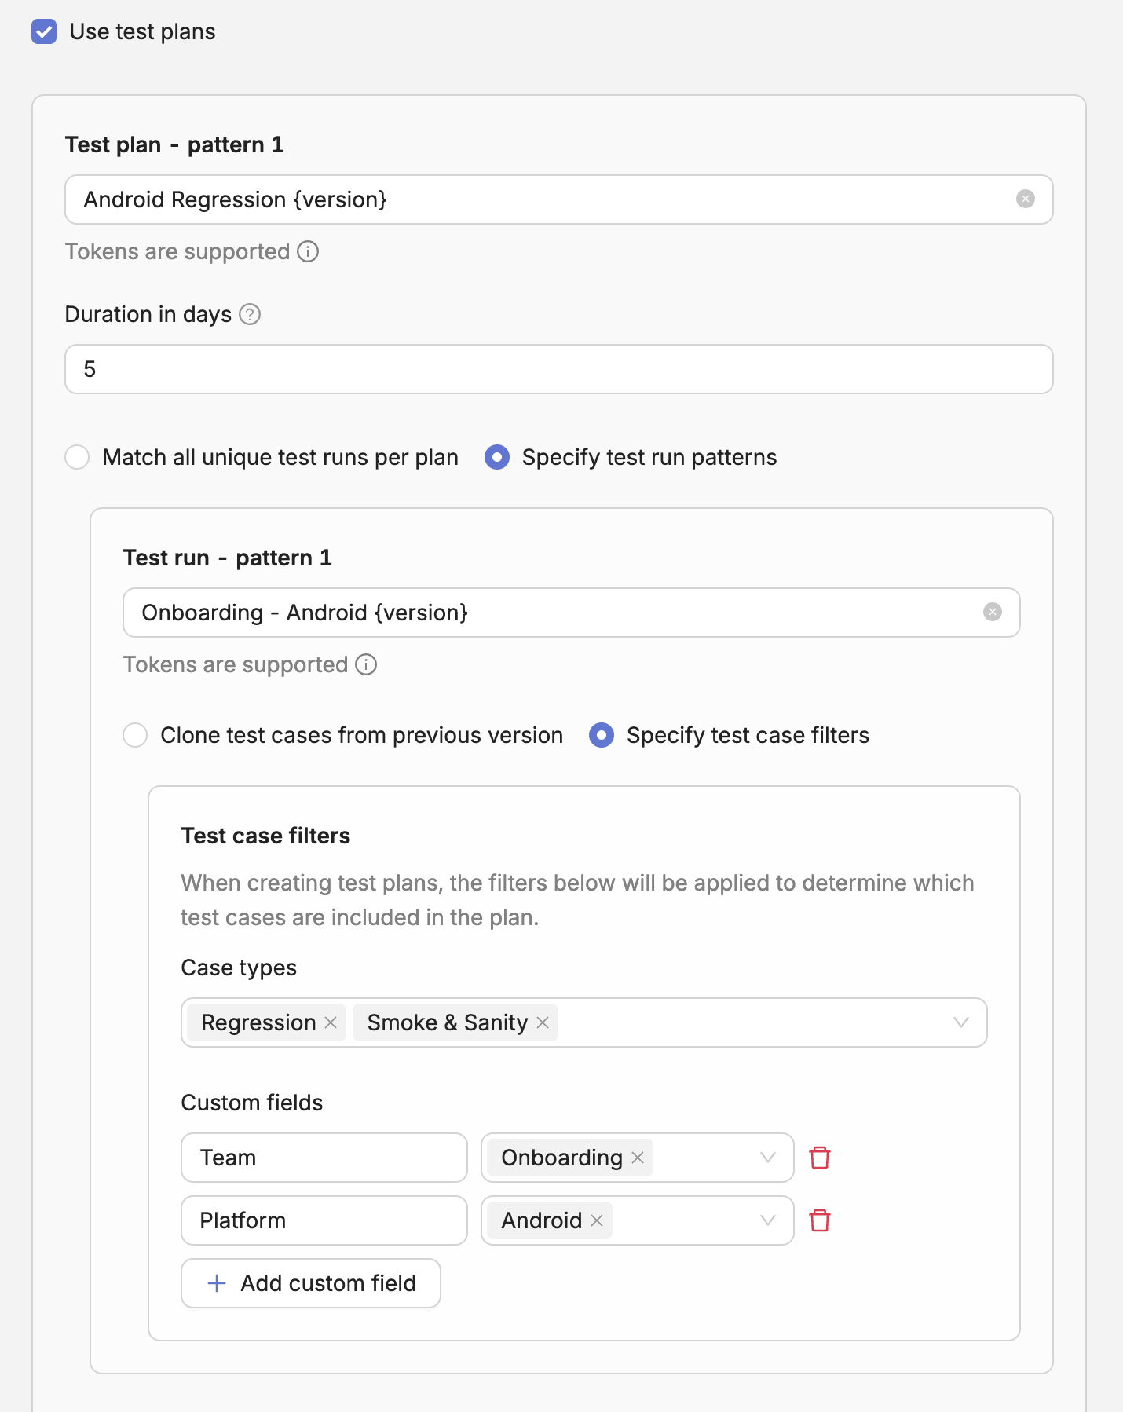Viewport: 1123px width, 1412px height.
Task: Click info icon beside test plan tokens hint
Action: tap(308, 251)
